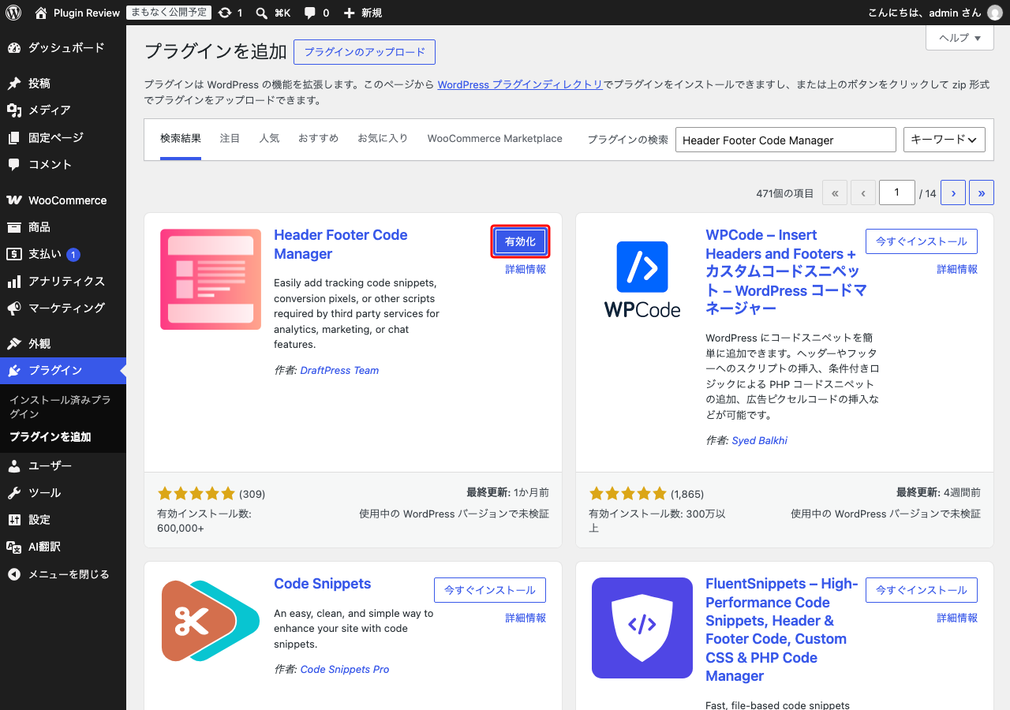Click the コメント speech bubble sidebar icon
1010x710 pixels.
point(14,165)
